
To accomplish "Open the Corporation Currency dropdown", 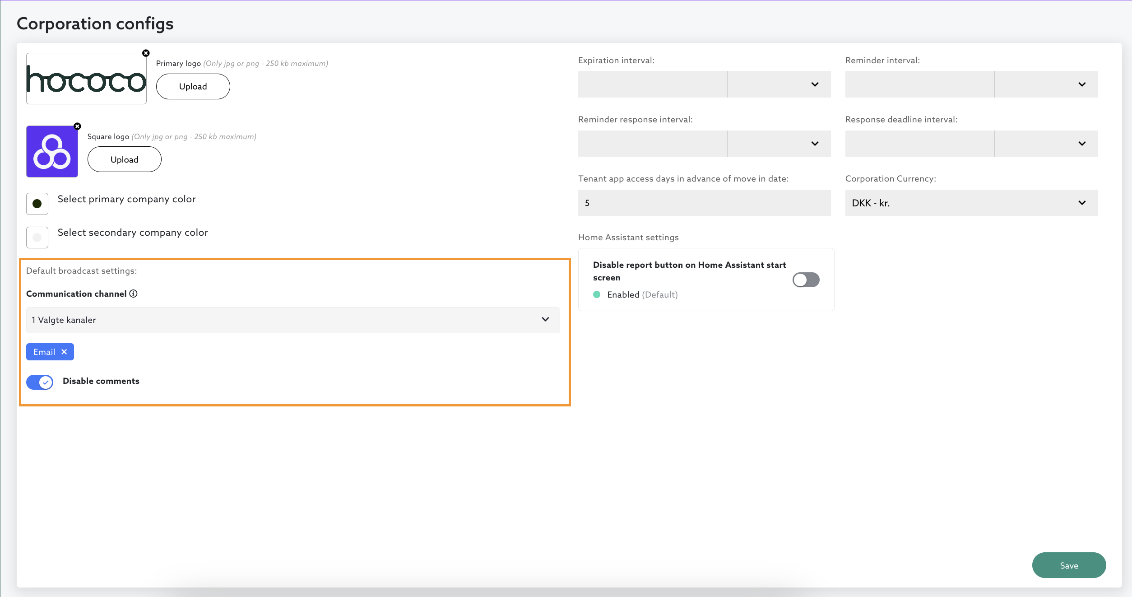I will (971, 203).
